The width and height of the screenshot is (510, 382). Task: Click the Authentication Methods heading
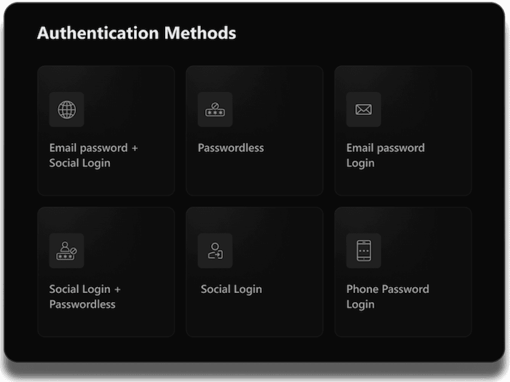(x=136, y=33)
